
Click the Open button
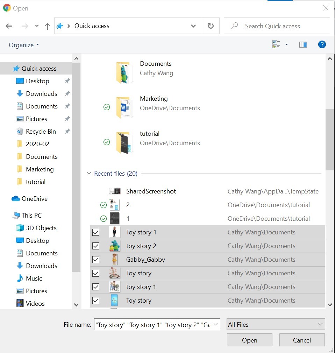[250, 340]
